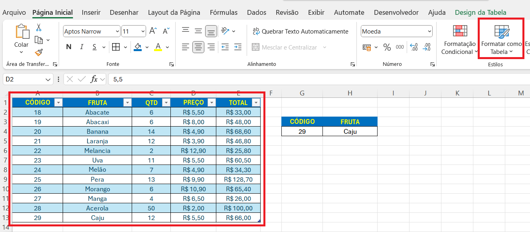Click the yellow font color swatch
The height and width of the screenshot is (232, 530).
[x=158, y=47]
